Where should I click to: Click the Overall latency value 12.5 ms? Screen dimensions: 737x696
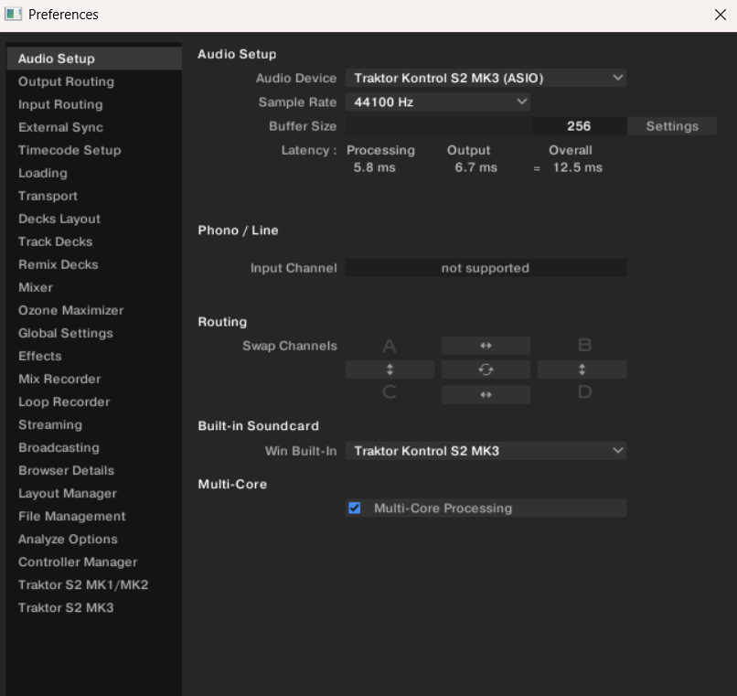(x=577, y=168)
